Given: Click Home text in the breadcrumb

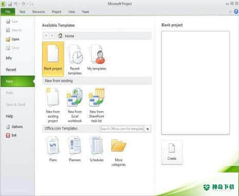Looking at the screenshot, I should click(x=69, y=36).
